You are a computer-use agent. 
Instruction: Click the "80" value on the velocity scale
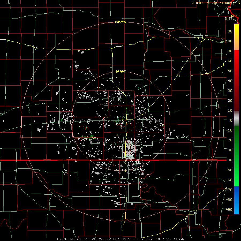pyautogui.click(x=230, y=41)
